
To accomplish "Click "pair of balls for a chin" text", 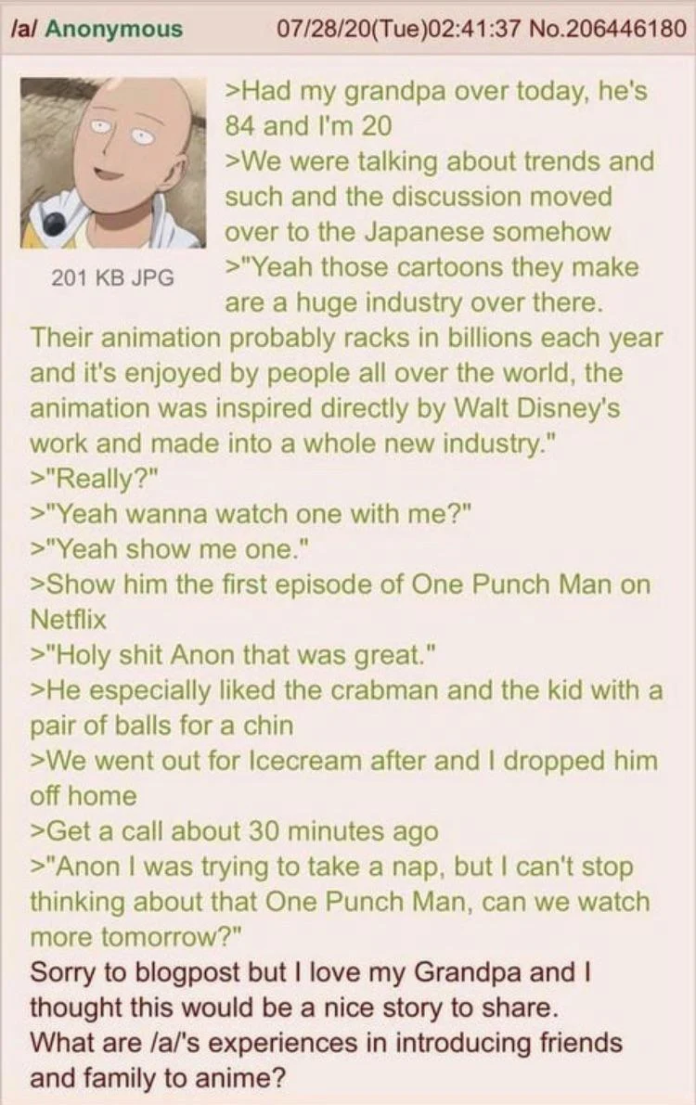I will pyautogui.click(x=161, y=726).
